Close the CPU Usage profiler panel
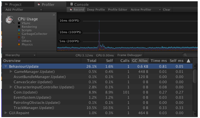 pos(54,15)
